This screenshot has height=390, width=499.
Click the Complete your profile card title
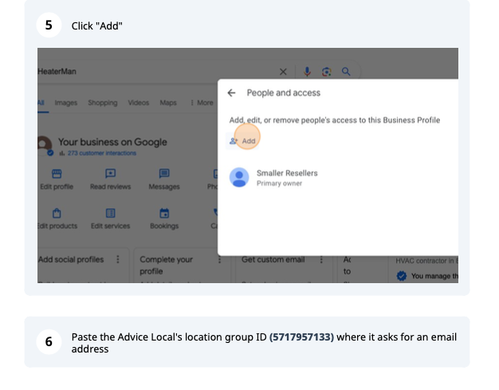tap(166, 266)
